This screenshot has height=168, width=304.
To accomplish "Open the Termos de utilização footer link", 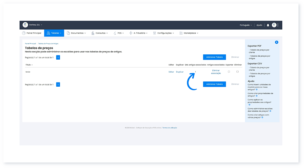I will point(169,128).
